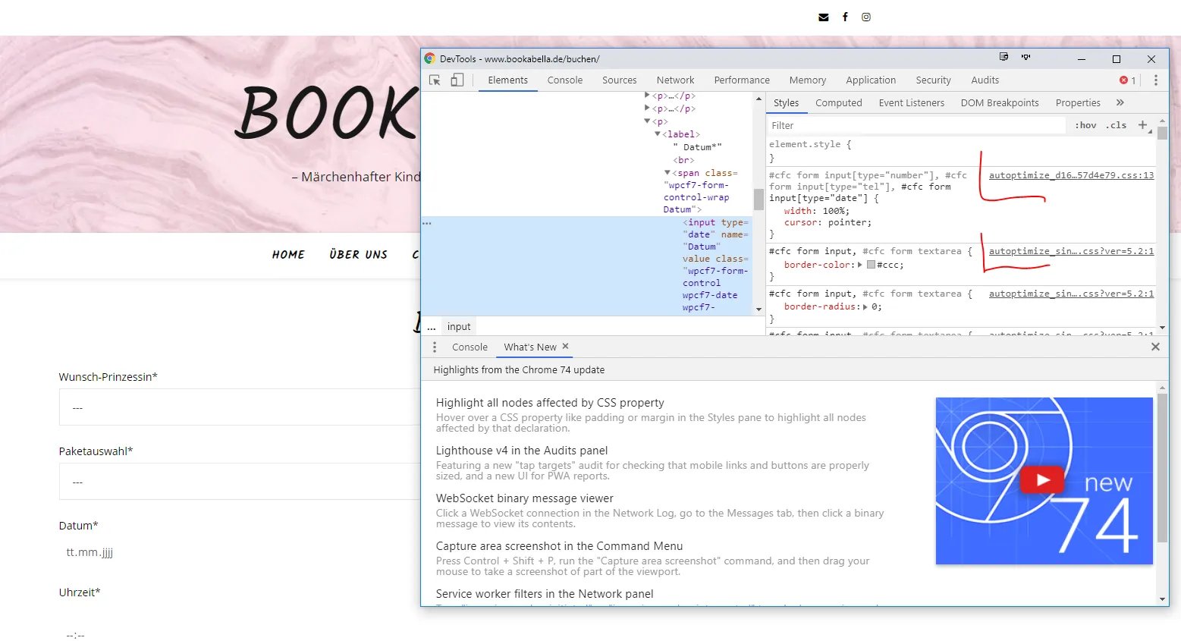Play the Chrome 74 new features video
The height and width of the screenshot is (641, 1181).
1044,480
